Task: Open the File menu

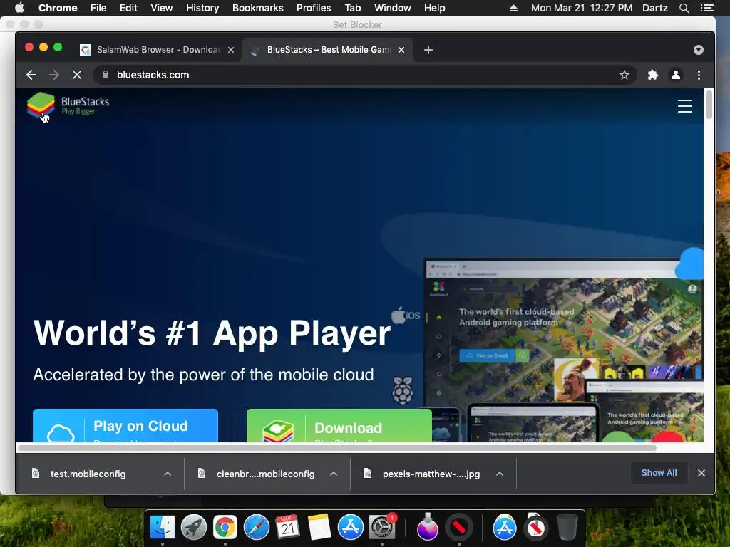Action: coord(98,8)
